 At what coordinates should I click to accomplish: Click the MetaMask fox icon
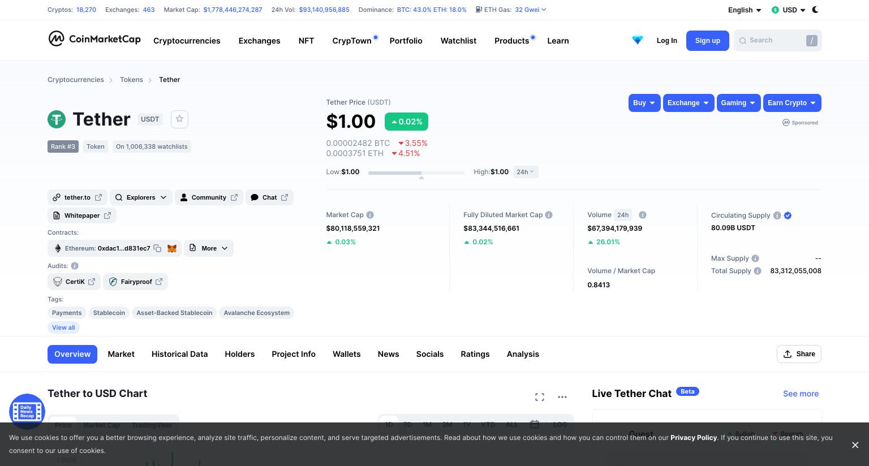point(172,248)
